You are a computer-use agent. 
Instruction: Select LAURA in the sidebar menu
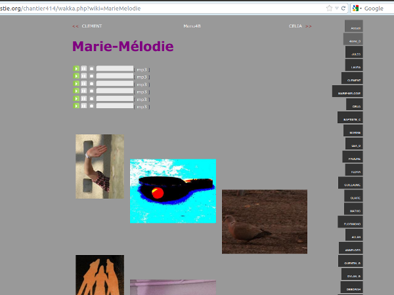coord(355,67)
